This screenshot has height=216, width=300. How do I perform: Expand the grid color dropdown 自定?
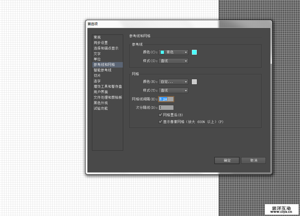coord(173,81)
